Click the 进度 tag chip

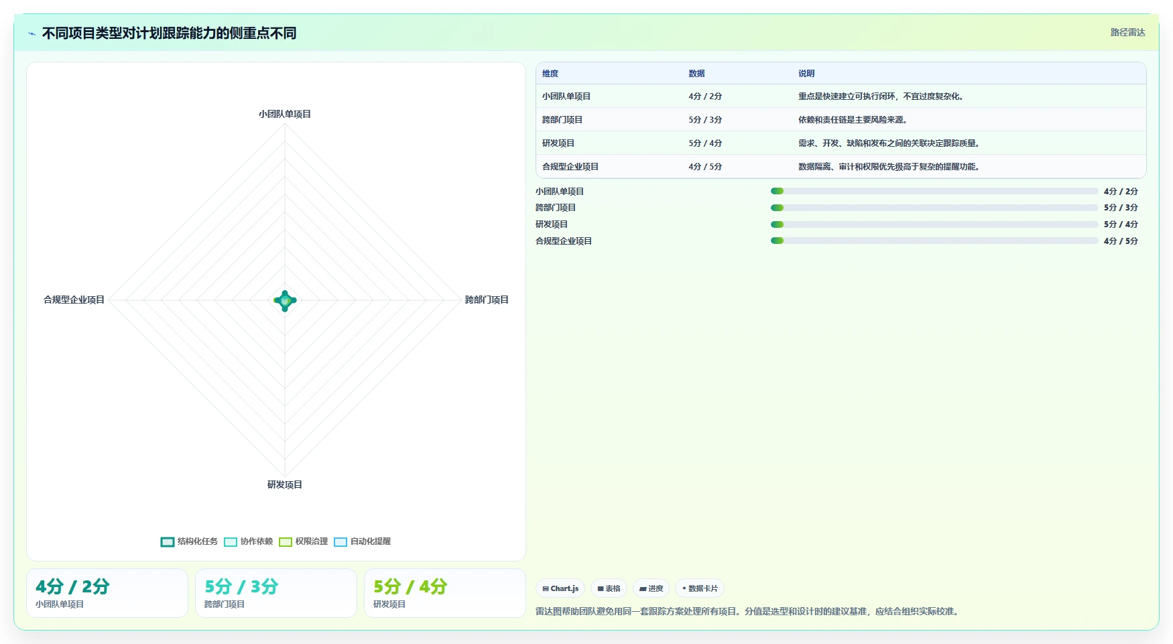click(x=651, y=588)
